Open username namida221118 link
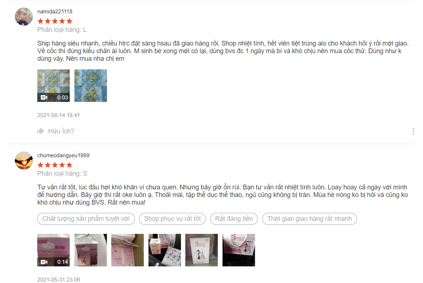The height and width of the screenshot is (283, 423). [55, 12]
